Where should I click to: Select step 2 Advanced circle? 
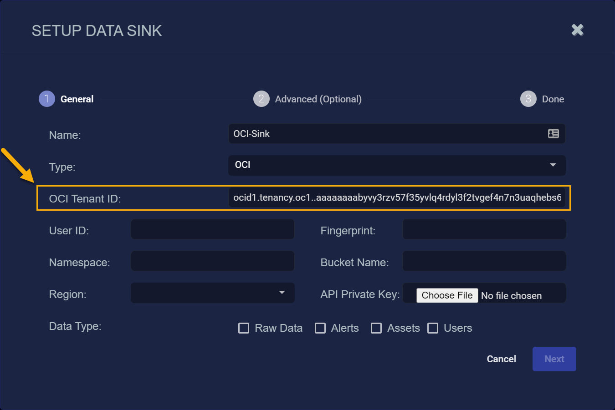[x=261, y=99]
